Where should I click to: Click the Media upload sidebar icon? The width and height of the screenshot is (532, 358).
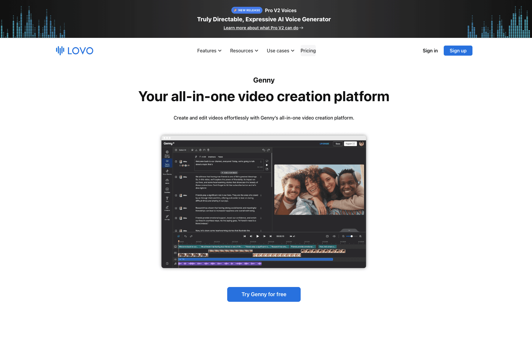[167, 181]
